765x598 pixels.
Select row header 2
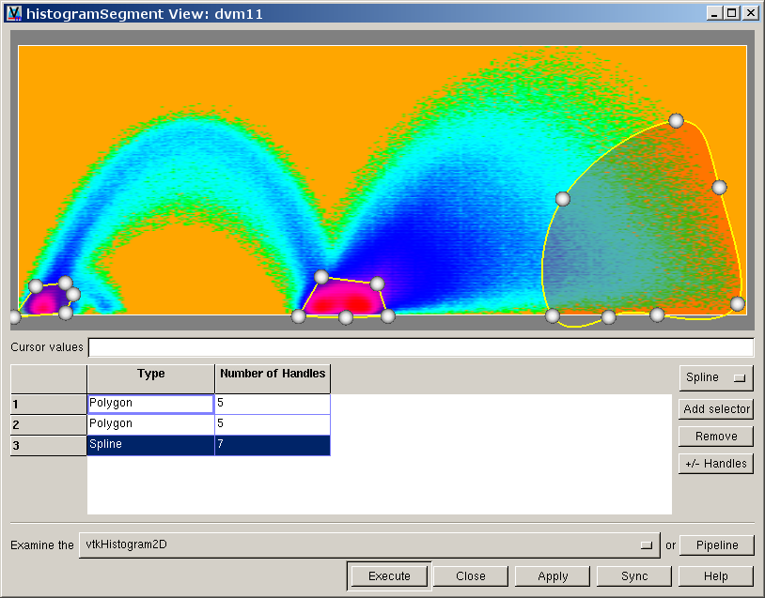[x=48, y=424]
